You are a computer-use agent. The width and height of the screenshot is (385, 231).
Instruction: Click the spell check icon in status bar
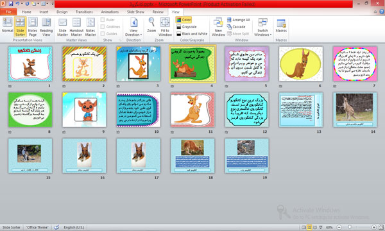(56, 227)
